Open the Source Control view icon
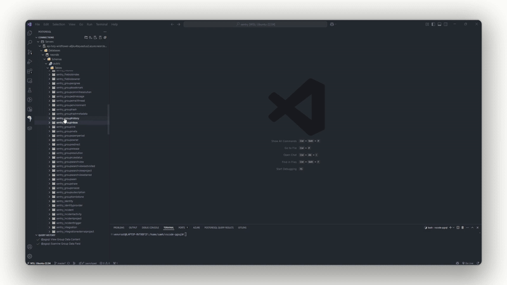Screen dimensions: 507x285 point(30,52)
